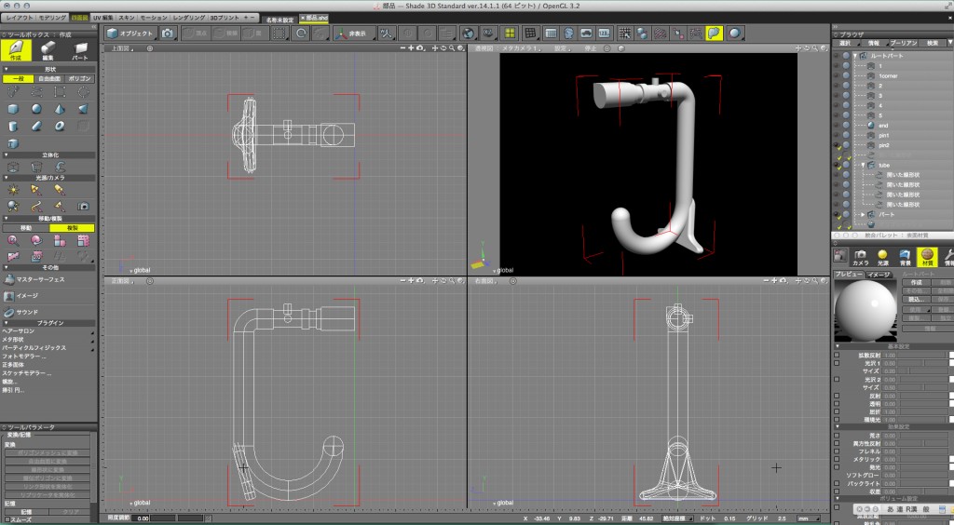
Task: Click the 複製 button in toolbox
Action: point(72,228)
